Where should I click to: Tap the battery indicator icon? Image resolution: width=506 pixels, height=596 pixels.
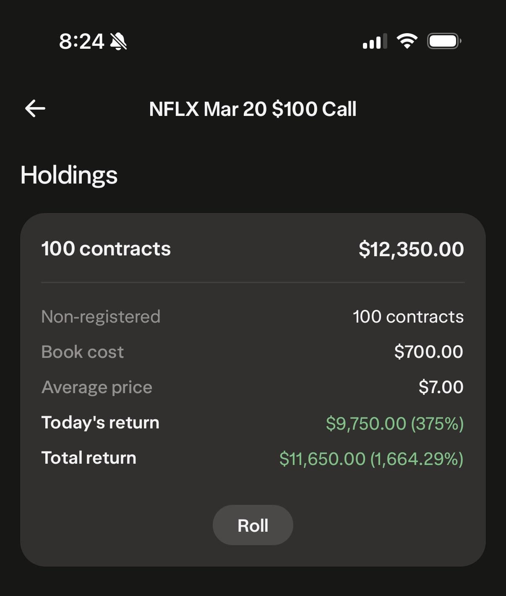tap(444, 41)
